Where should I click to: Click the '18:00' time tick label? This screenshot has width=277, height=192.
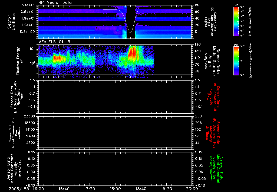click(115, 189)
